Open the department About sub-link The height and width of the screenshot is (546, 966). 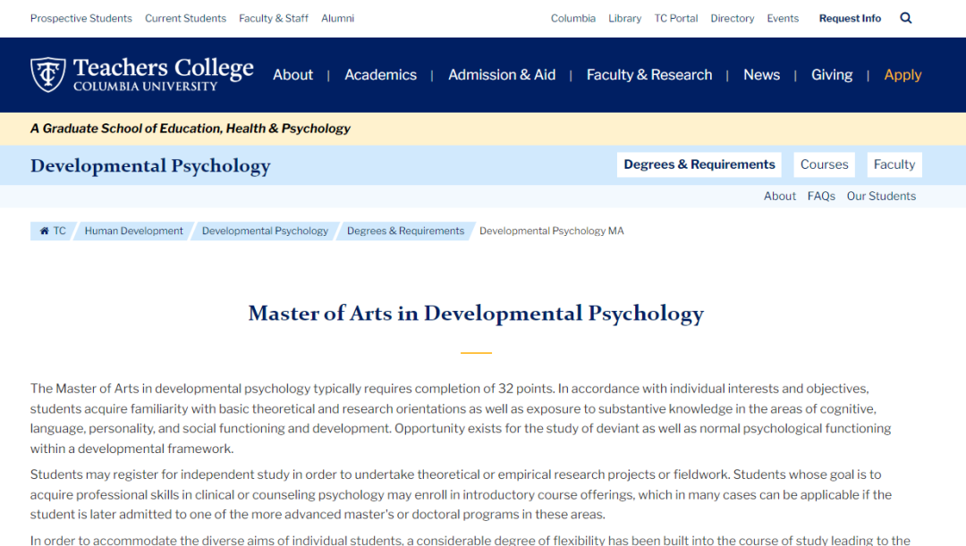(780, 197)
